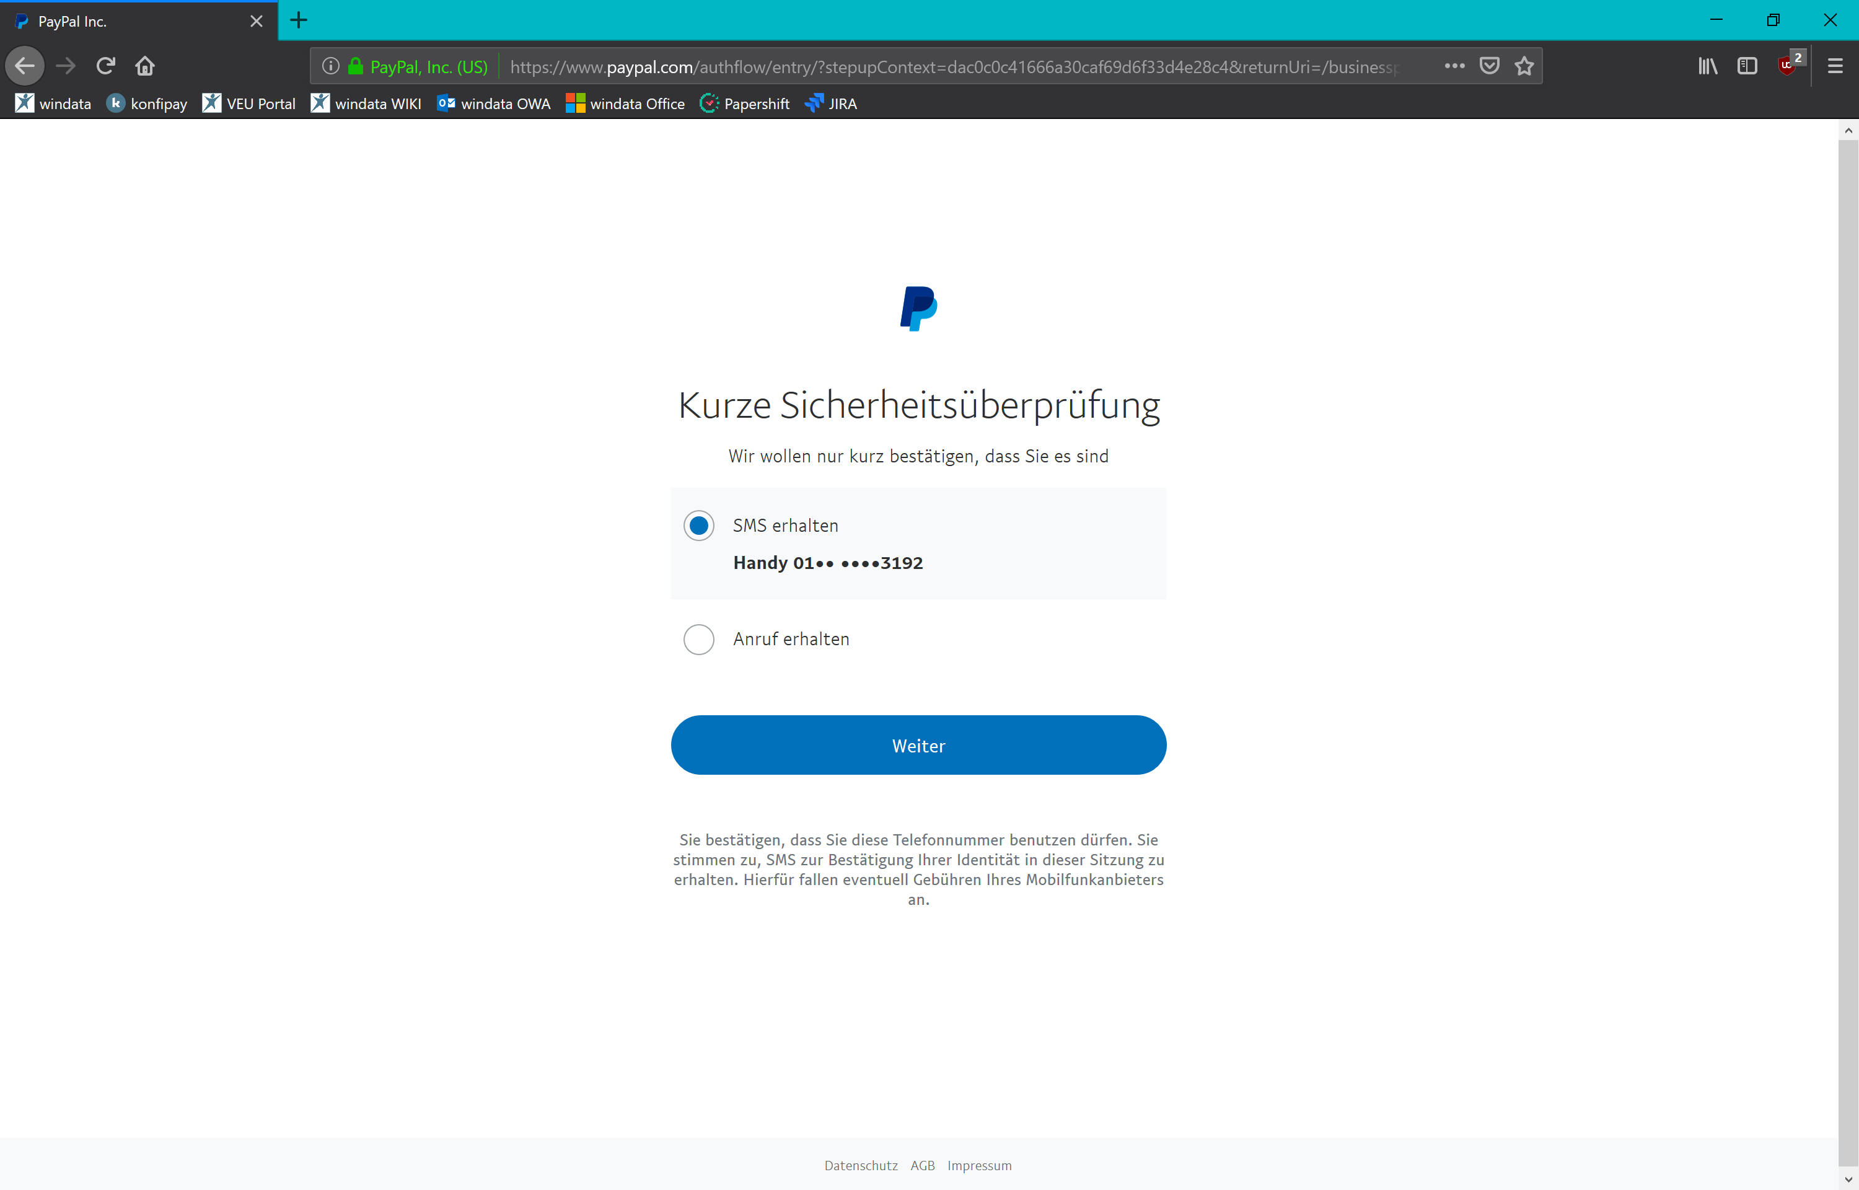Click the forward navigation arrow
The height and width of the screenshot is (1190, 1859).
tap(66, 66)
